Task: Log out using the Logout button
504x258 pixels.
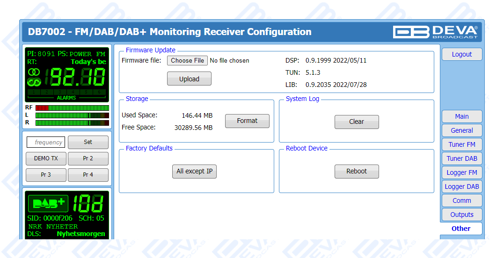Action: pyautogui.click(x=461, y=54)
